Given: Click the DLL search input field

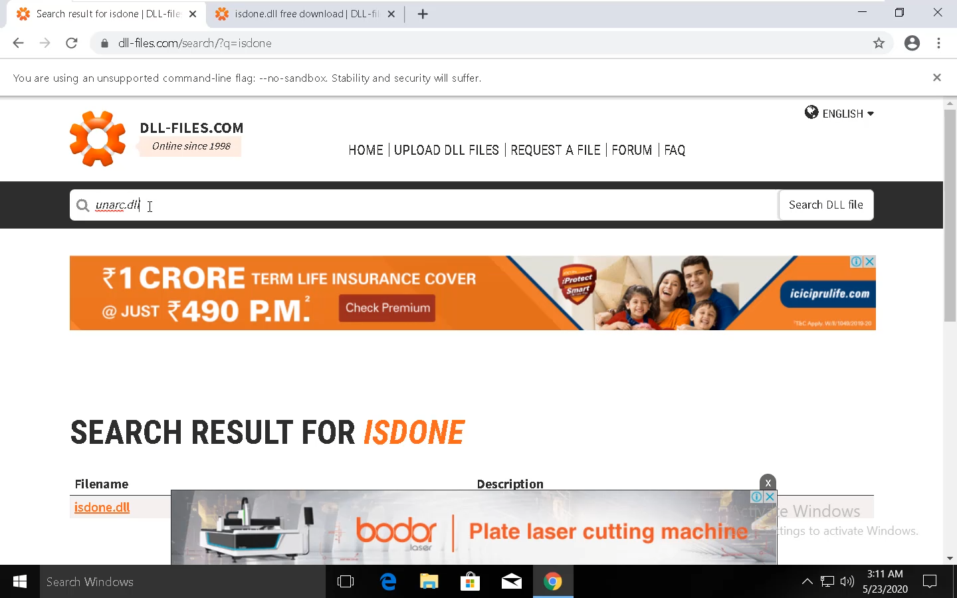Looking at the screenshot, I should tap(425, 205).
